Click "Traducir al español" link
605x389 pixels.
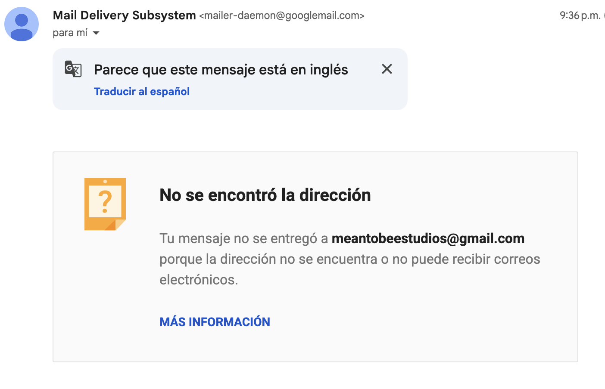click(142, 92)
